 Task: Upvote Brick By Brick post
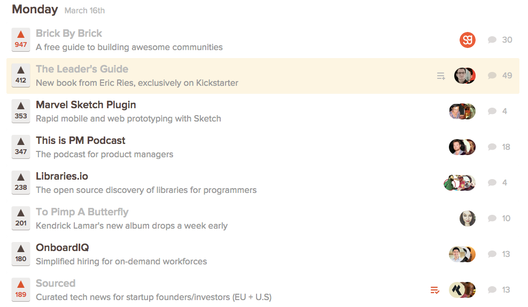(x=21, y=39)
